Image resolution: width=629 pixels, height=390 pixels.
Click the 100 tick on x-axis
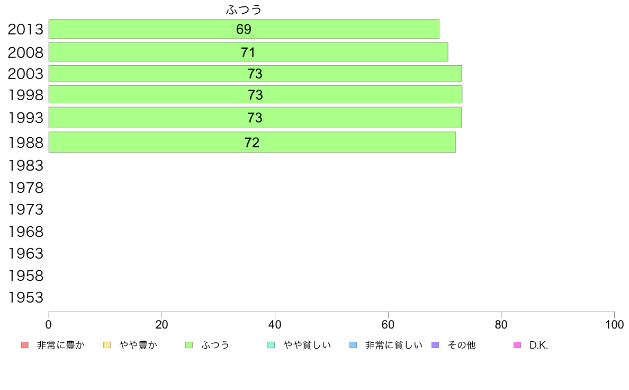point(614,324)
